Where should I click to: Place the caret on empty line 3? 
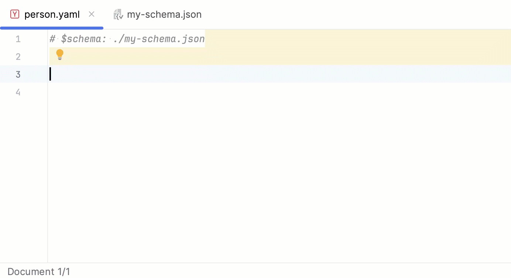tap(111, 74)
